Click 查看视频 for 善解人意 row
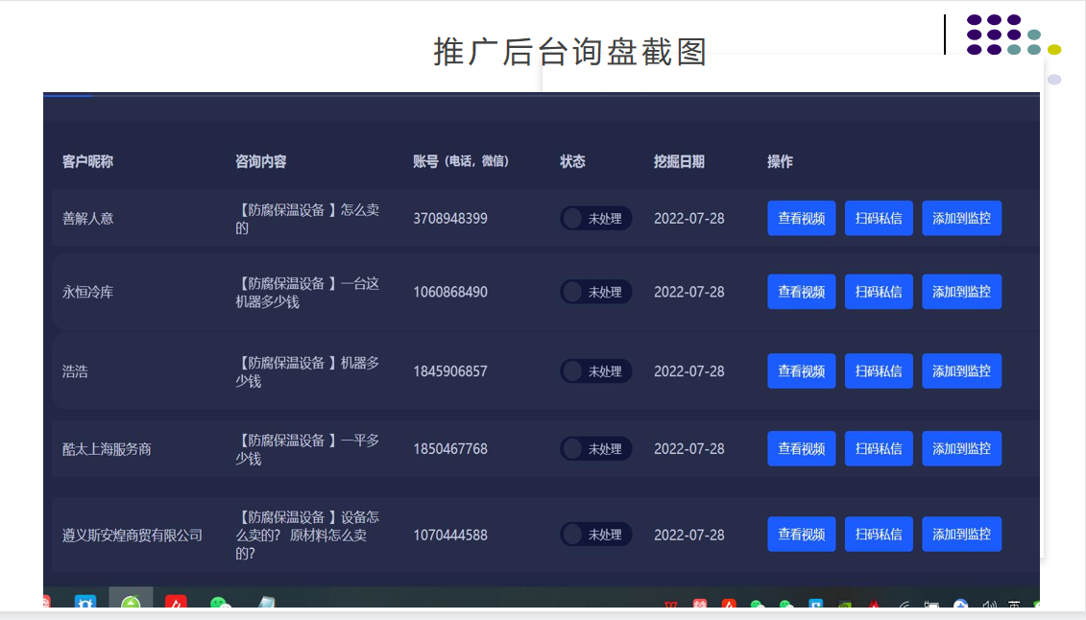Viewport: 1086px width, 620px height. [802, 219]
